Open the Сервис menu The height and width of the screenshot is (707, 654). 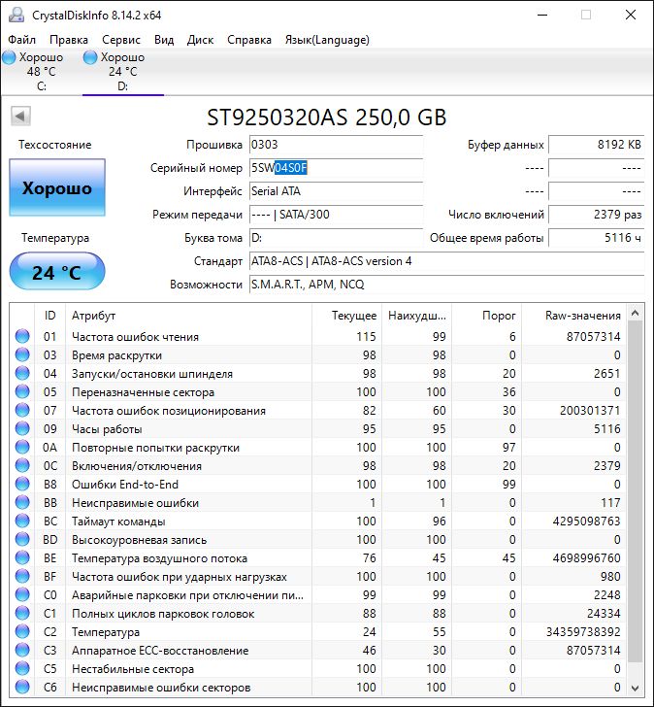click(121, 40)
